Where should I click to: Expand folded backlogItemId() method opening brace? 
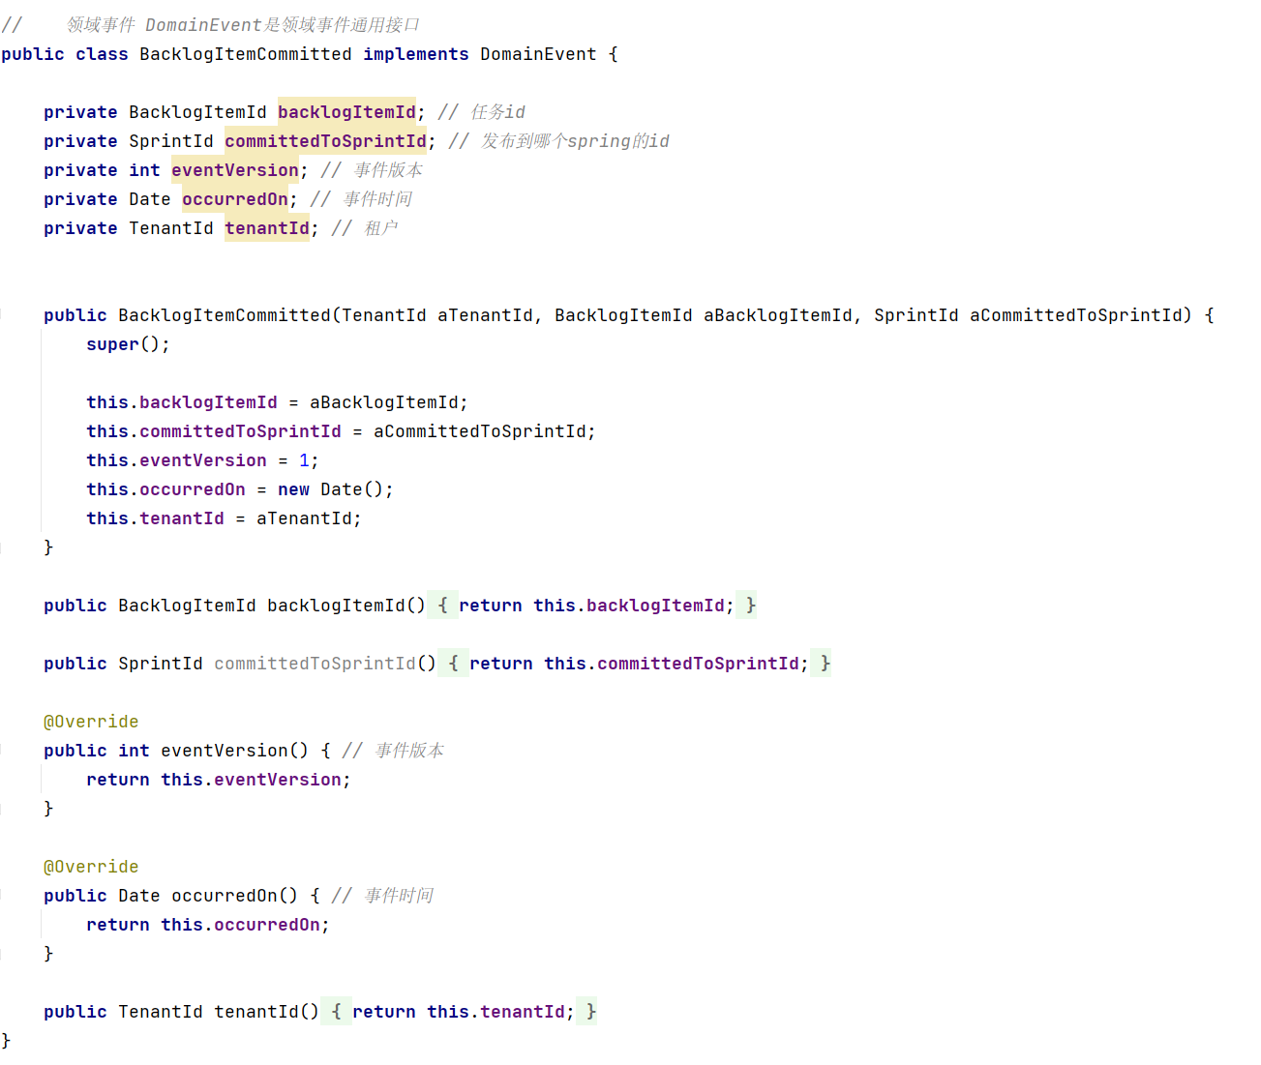(x=442, y=606)
